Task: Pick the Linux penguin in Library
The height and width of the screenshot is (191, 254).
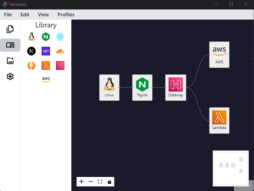Action: coord(31,37)
